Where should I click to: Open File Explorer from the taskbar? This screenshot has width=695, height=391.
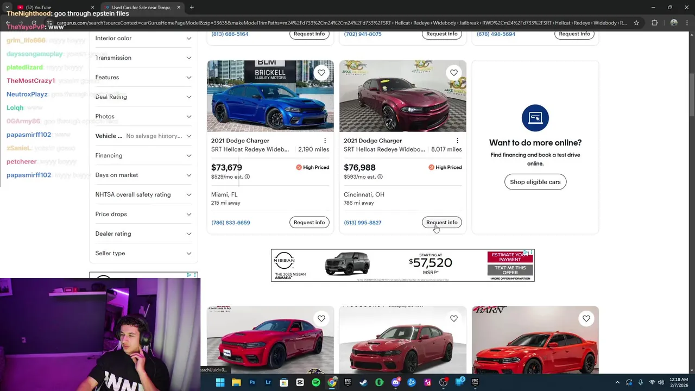point(236,382)
